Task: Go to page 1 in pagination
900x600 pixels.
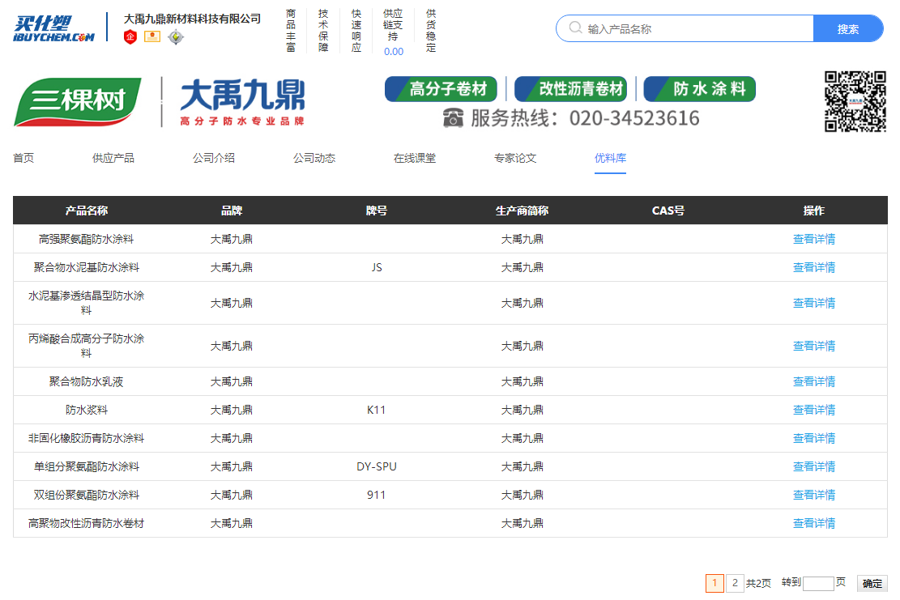Action: coord(714,583)
